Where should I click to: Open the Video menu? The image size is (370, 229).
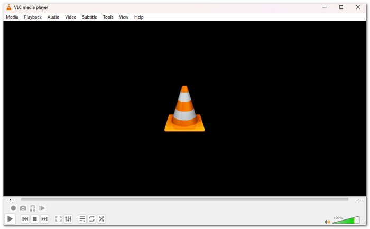point(70,17)
